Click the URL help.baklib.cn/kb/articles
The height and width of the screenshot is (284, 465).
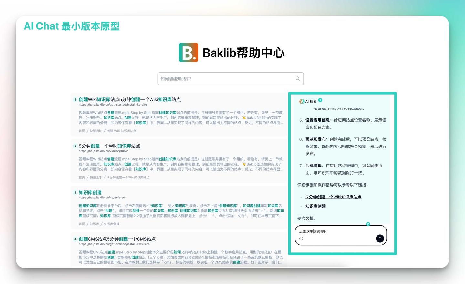coord(102,198)
